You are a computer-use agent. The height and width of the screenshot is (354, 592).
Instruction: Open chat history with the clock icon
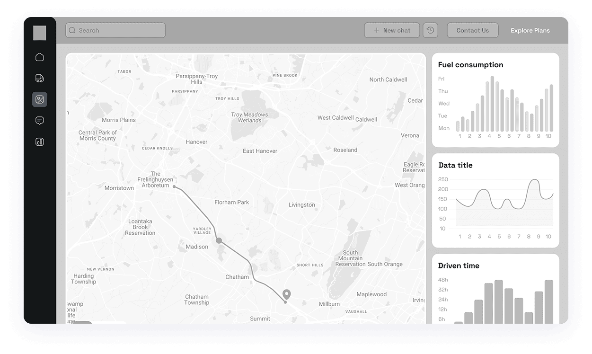[x=430, y=30]
